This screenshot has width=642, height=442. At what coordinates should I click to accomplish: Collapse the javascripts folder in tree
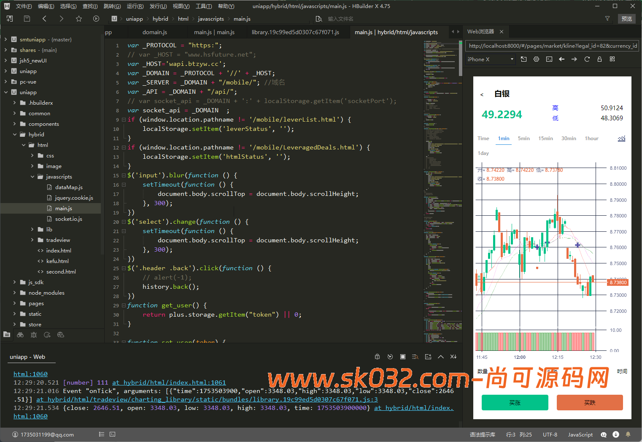pyautogui.click(x=32, y=176)
